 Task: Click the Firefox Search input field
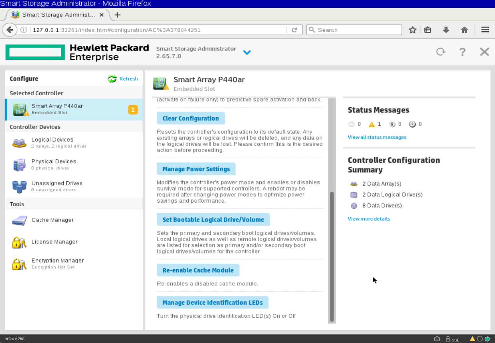coord(354,30)
